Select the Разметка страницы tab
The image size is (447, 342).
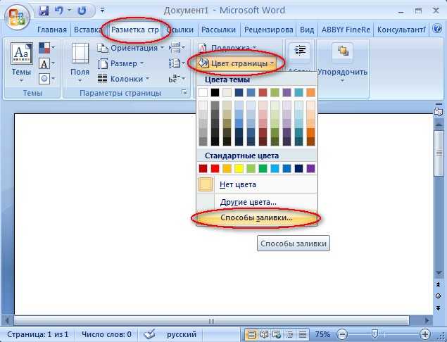[x=135, y=30]
